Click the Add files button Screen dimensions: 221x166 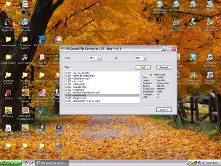pyautogui.click(x=142, y=67)
